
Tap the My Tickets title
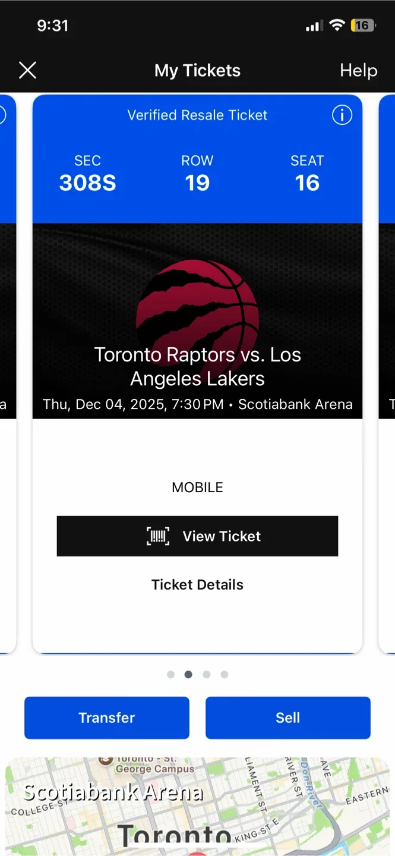pos(197,70)
